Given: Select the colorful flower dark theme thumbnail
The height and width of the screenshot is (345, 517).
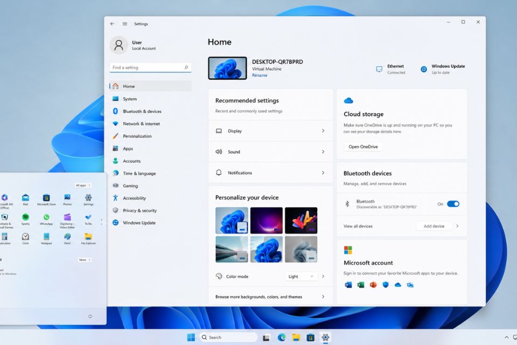Looking at the screenshot, I should coord(301,220).
